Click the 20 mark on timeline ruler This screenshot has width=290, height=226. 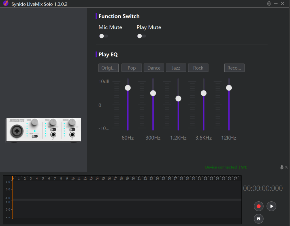pos(133,178)
